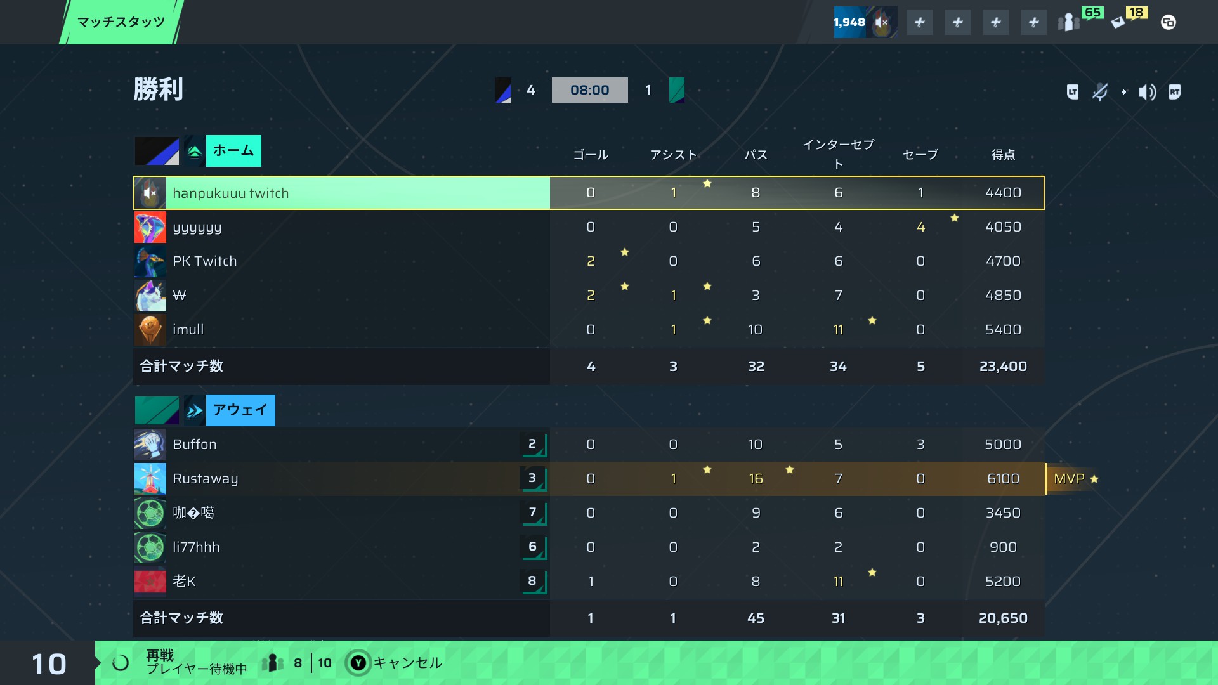Click the 得点 column header
The image size is (1218, 685).
(x=1003, y=155)
